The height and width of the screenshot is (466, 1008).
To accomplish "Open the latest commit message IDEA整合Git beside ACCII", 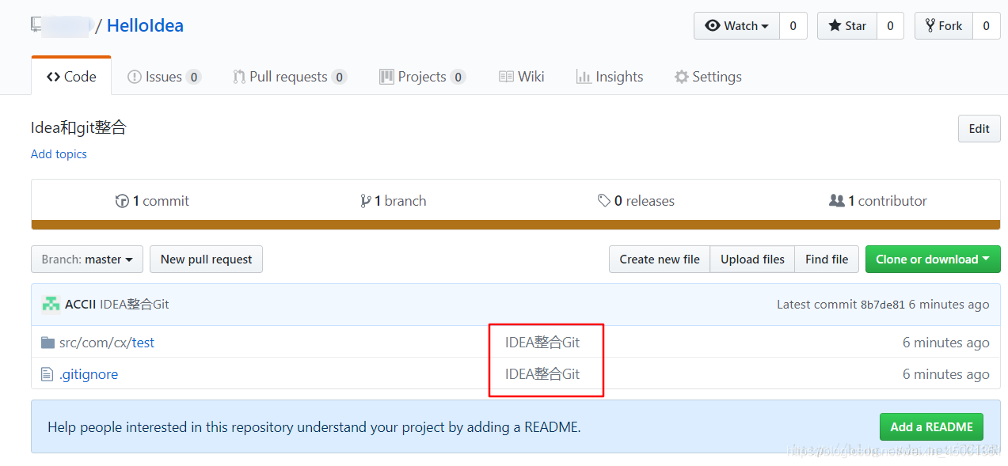I will click(x=135, y=305).
